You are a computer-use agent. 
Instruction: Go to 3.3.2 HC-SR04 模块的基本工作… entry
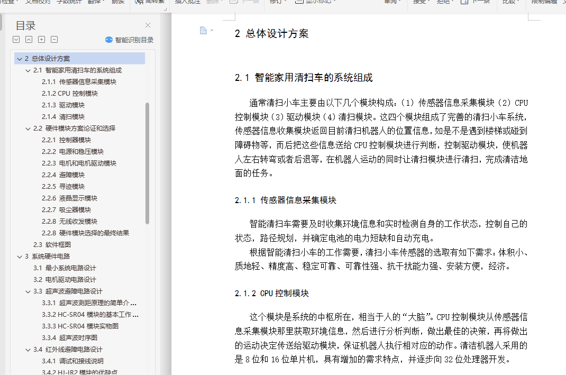click(90, 314)
